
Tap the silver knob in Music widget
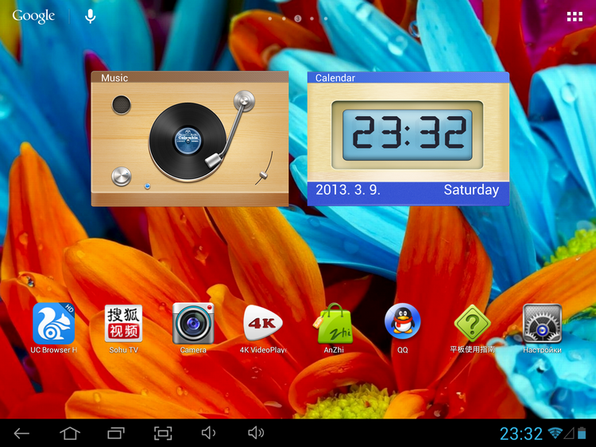(122, 176)
